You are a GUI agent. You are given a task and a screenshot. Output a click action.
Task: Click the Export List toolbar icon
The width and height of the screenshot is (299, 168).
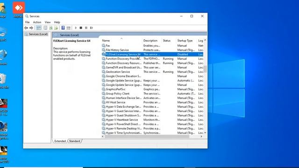point(56,28)
